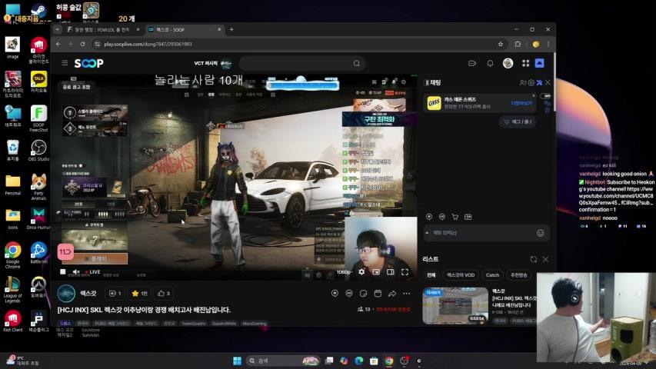Refresh the list panel
The image size is (656, 369).
534,259
